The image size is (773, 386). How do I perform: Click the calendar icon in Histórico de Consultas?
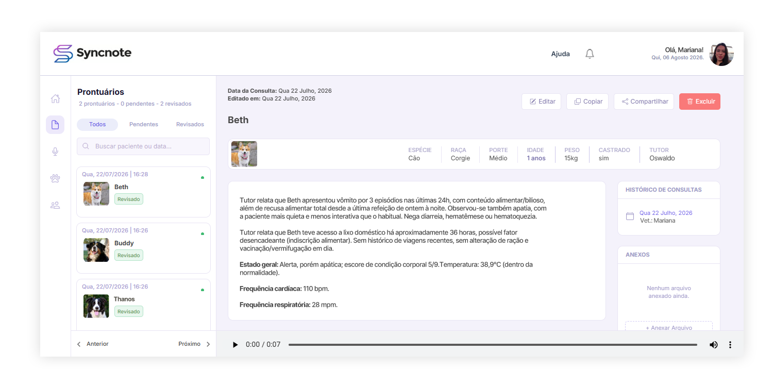click(x=630, y=216)
